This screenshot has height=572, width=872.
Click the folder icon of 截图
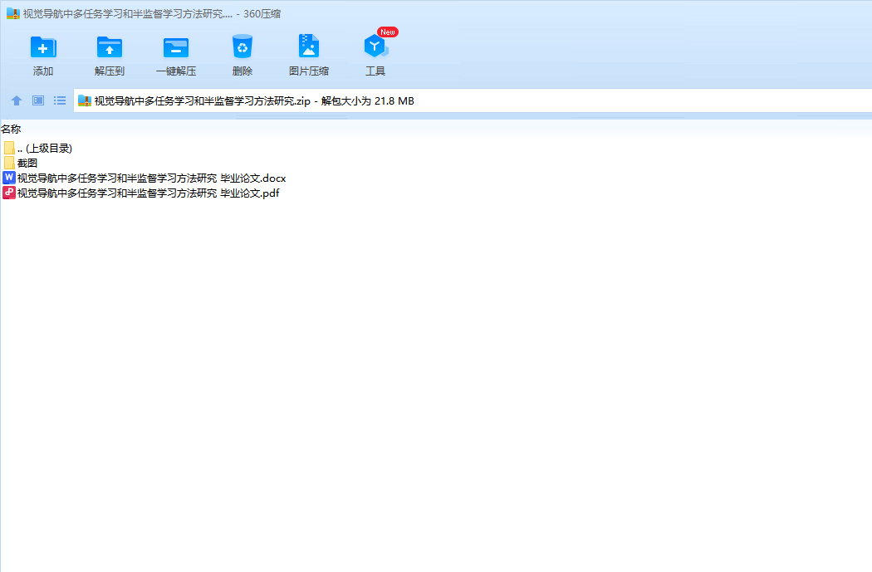click(9, 163)
